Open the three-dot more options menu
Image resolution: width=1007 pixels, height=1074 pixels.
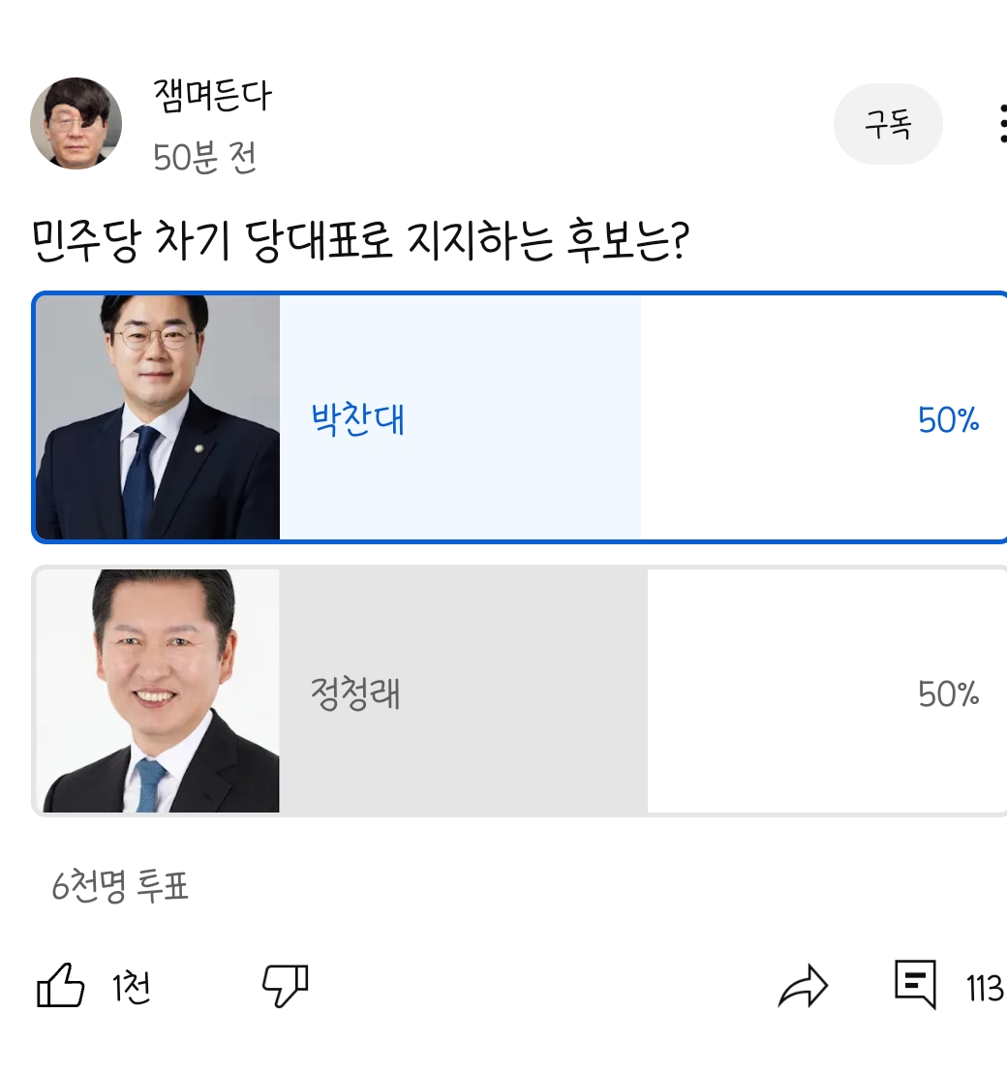click(1001, 124)
